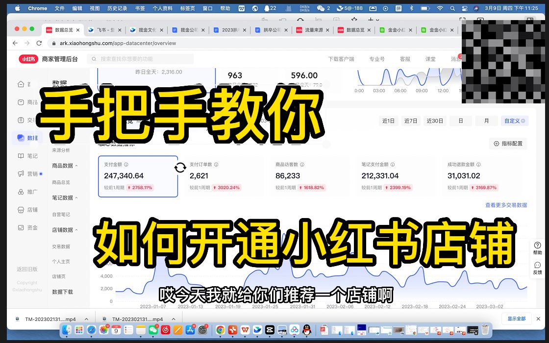The height and width of the screenshot is (343, 549).
Task: Open 数据下载 in the data submenu
Action: pos(62,292)
